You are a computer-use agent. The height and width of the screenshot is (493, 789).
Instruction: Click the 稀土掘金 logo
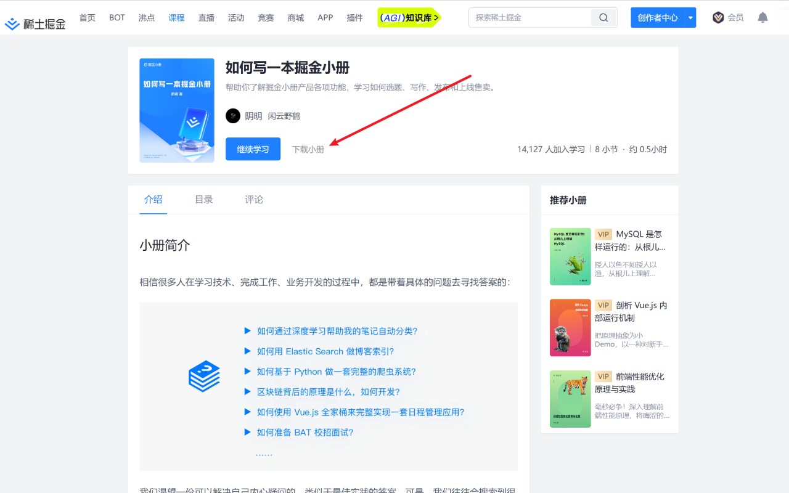click(x=35, y=24)
